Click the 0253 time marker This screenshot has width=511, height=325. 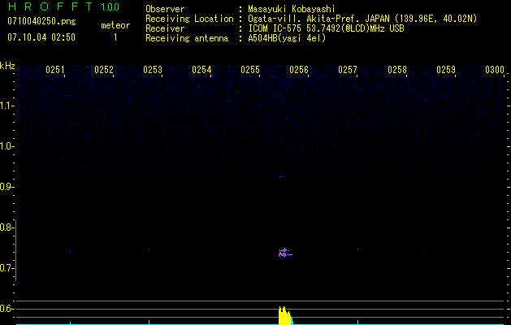coord(153,70)
